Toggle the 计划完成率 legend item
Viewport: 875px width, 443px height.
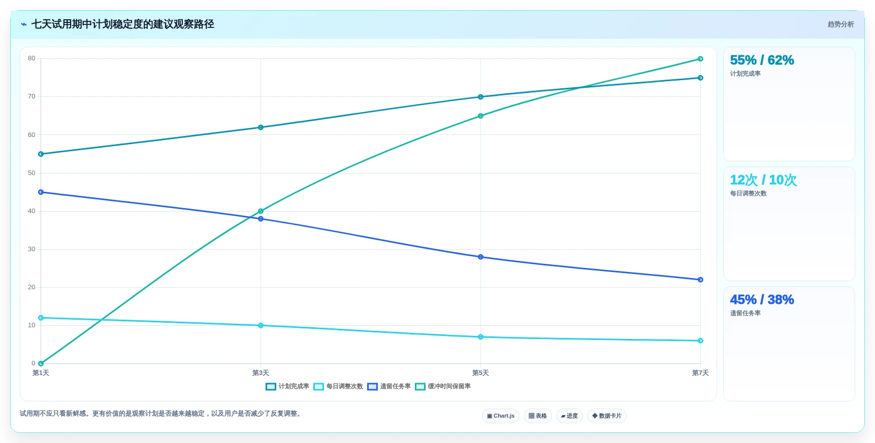pyautogui.click(x=287, y=387)
